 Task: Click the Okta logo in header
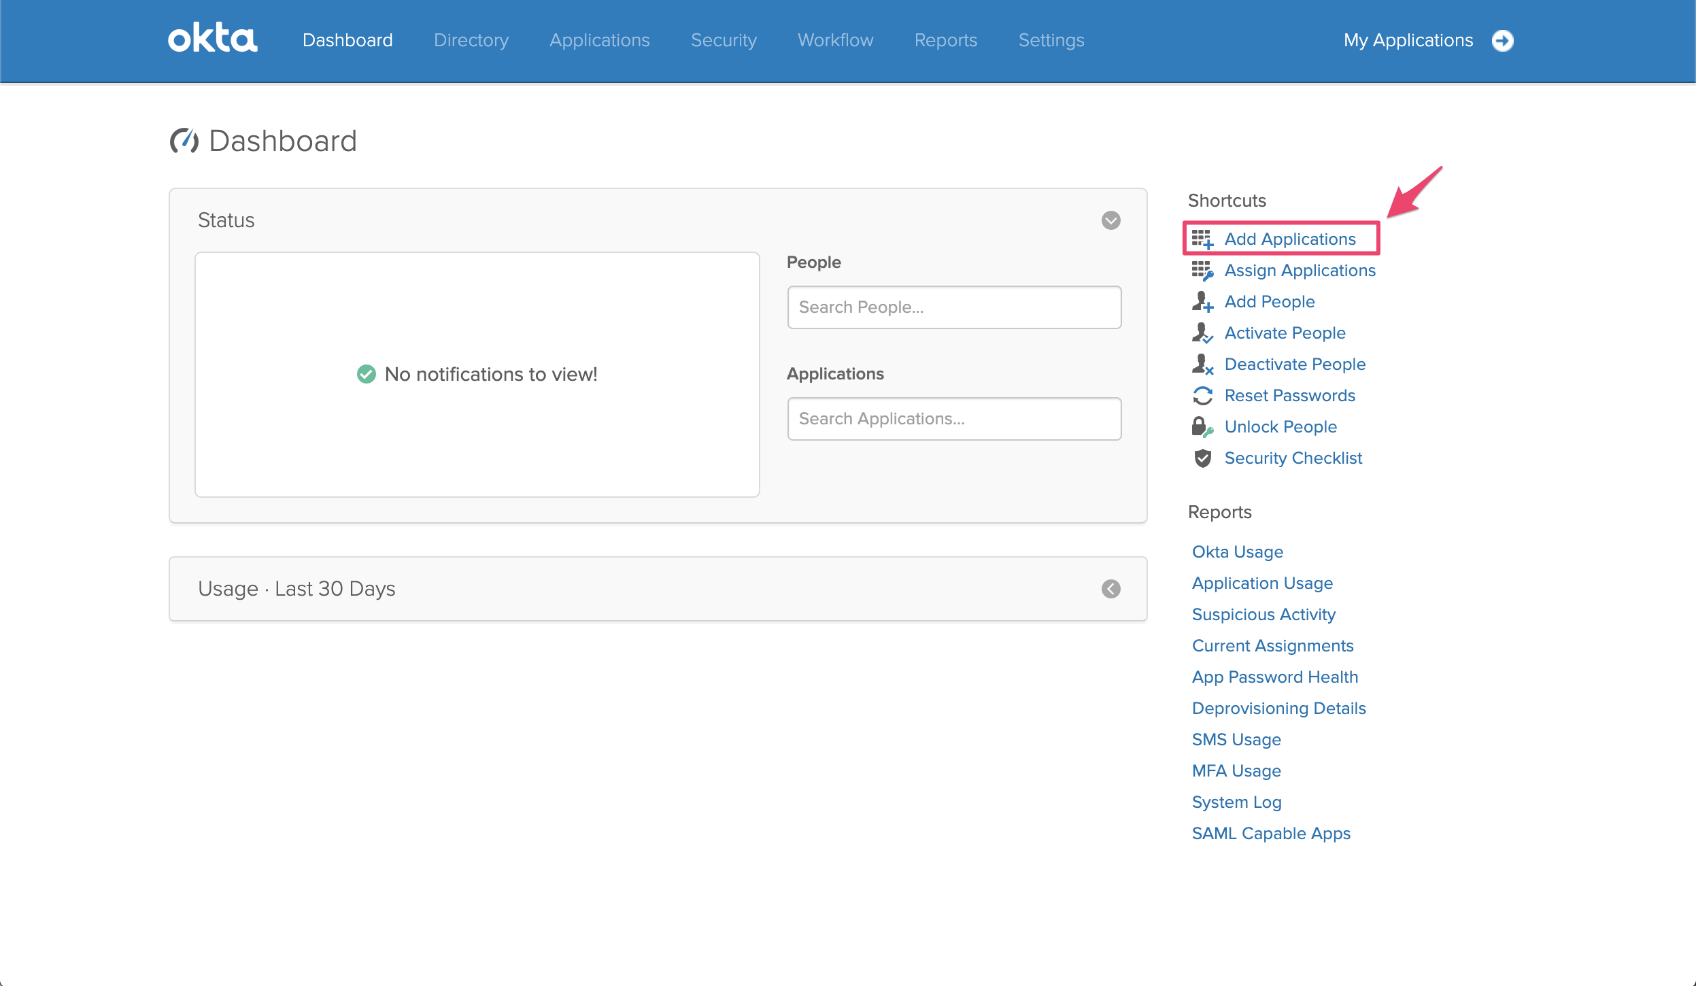click(x=213, y=38)
